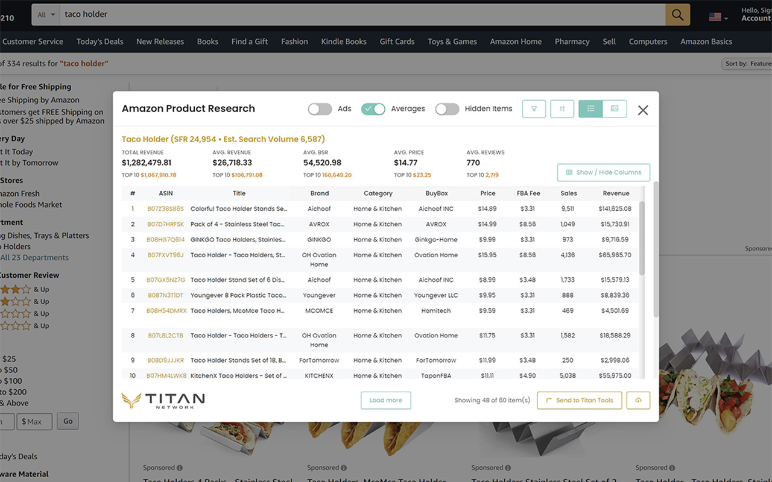The width and height of the screenshot is (772, 482).
Task: Open ASIN B07FXVT96J link
Action: pos(165,255)
